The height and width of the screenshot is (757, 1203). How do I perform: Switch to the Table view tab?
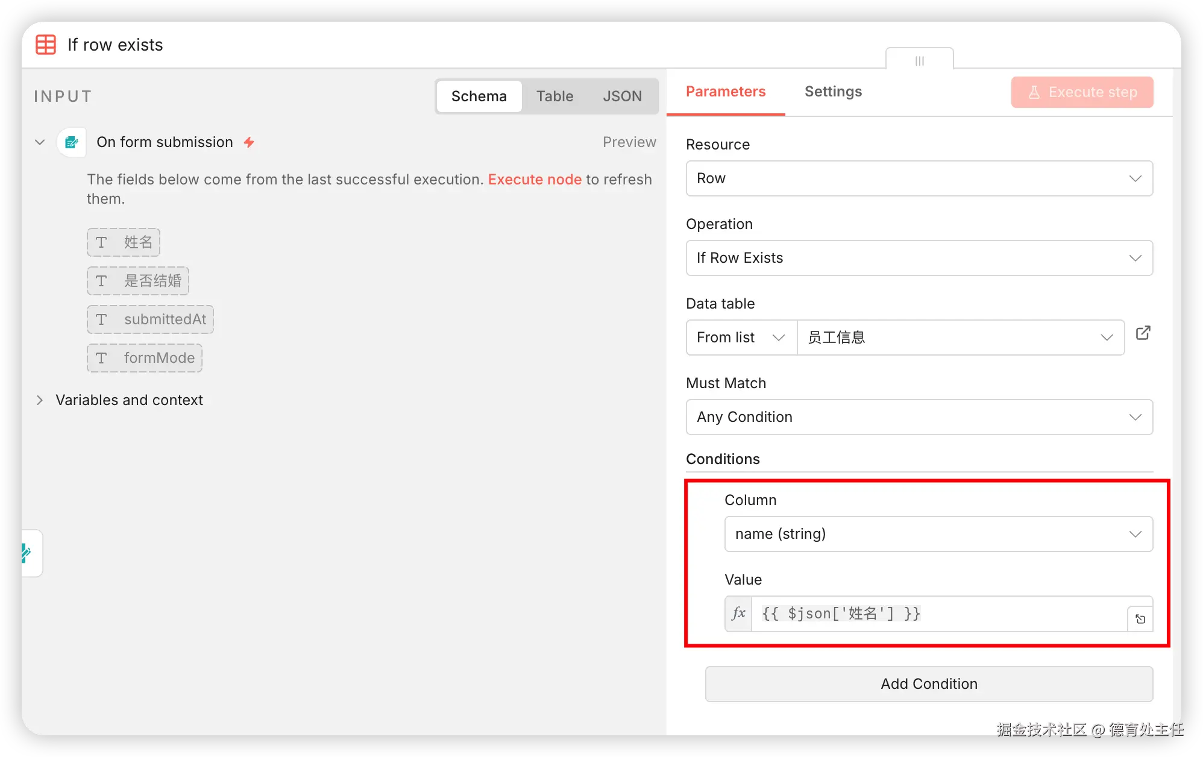point(554,96)
